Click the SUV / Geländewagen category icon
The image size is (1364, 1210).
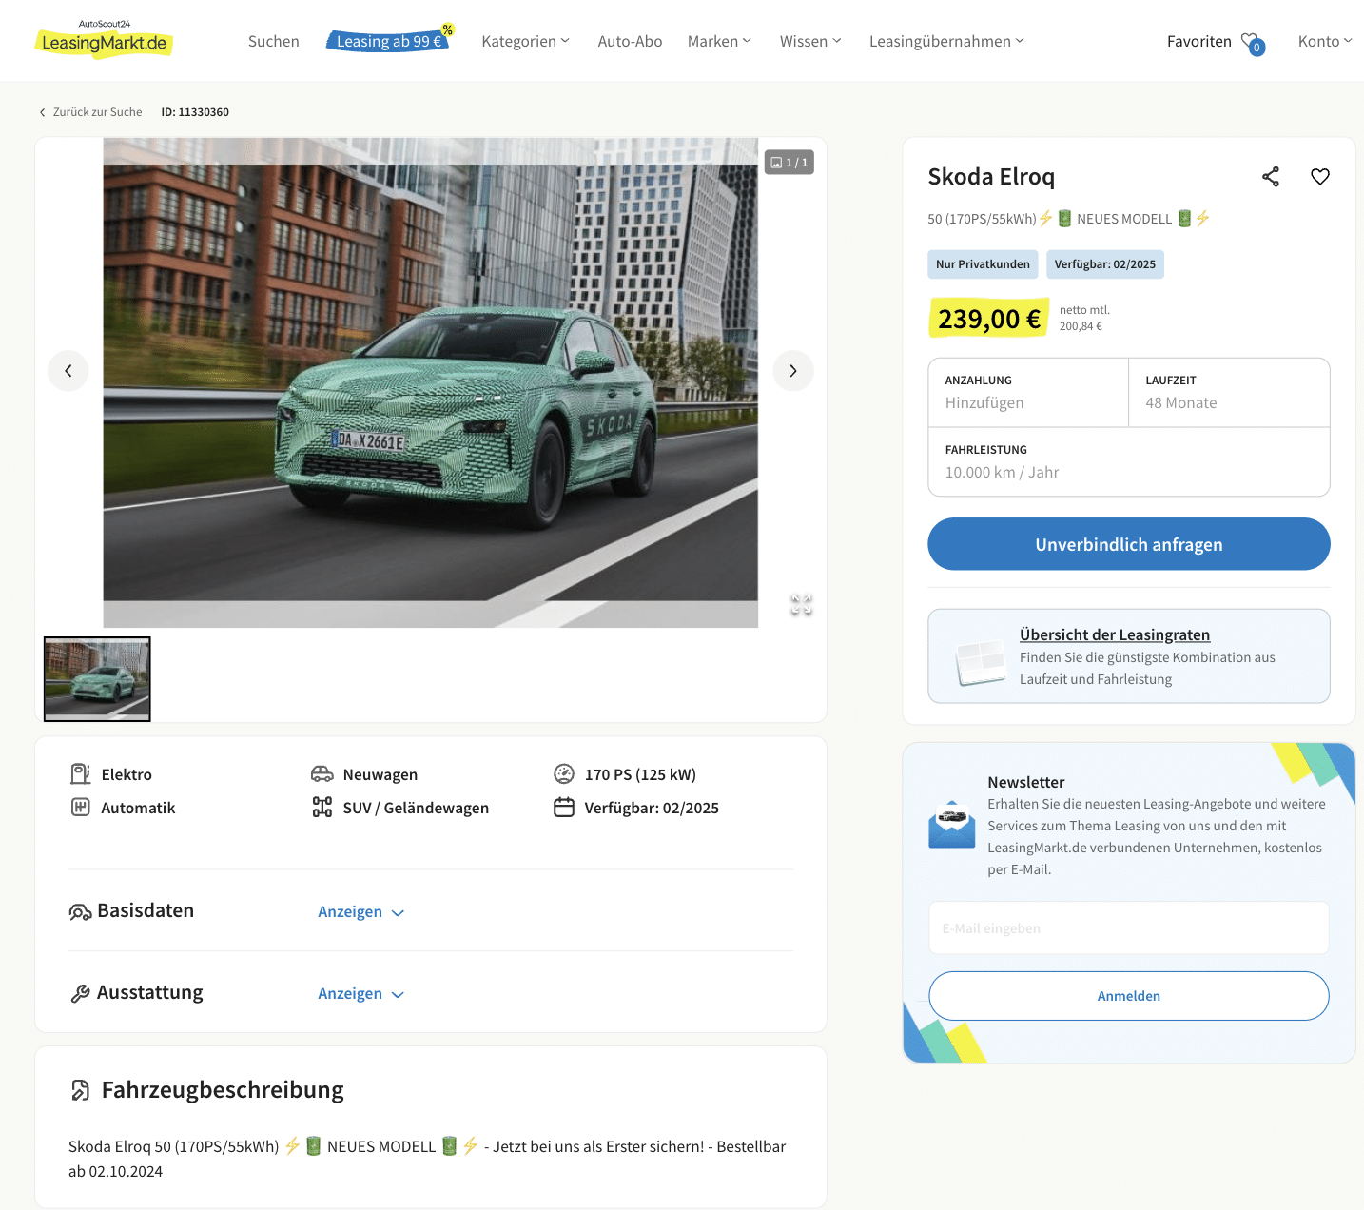322,808
